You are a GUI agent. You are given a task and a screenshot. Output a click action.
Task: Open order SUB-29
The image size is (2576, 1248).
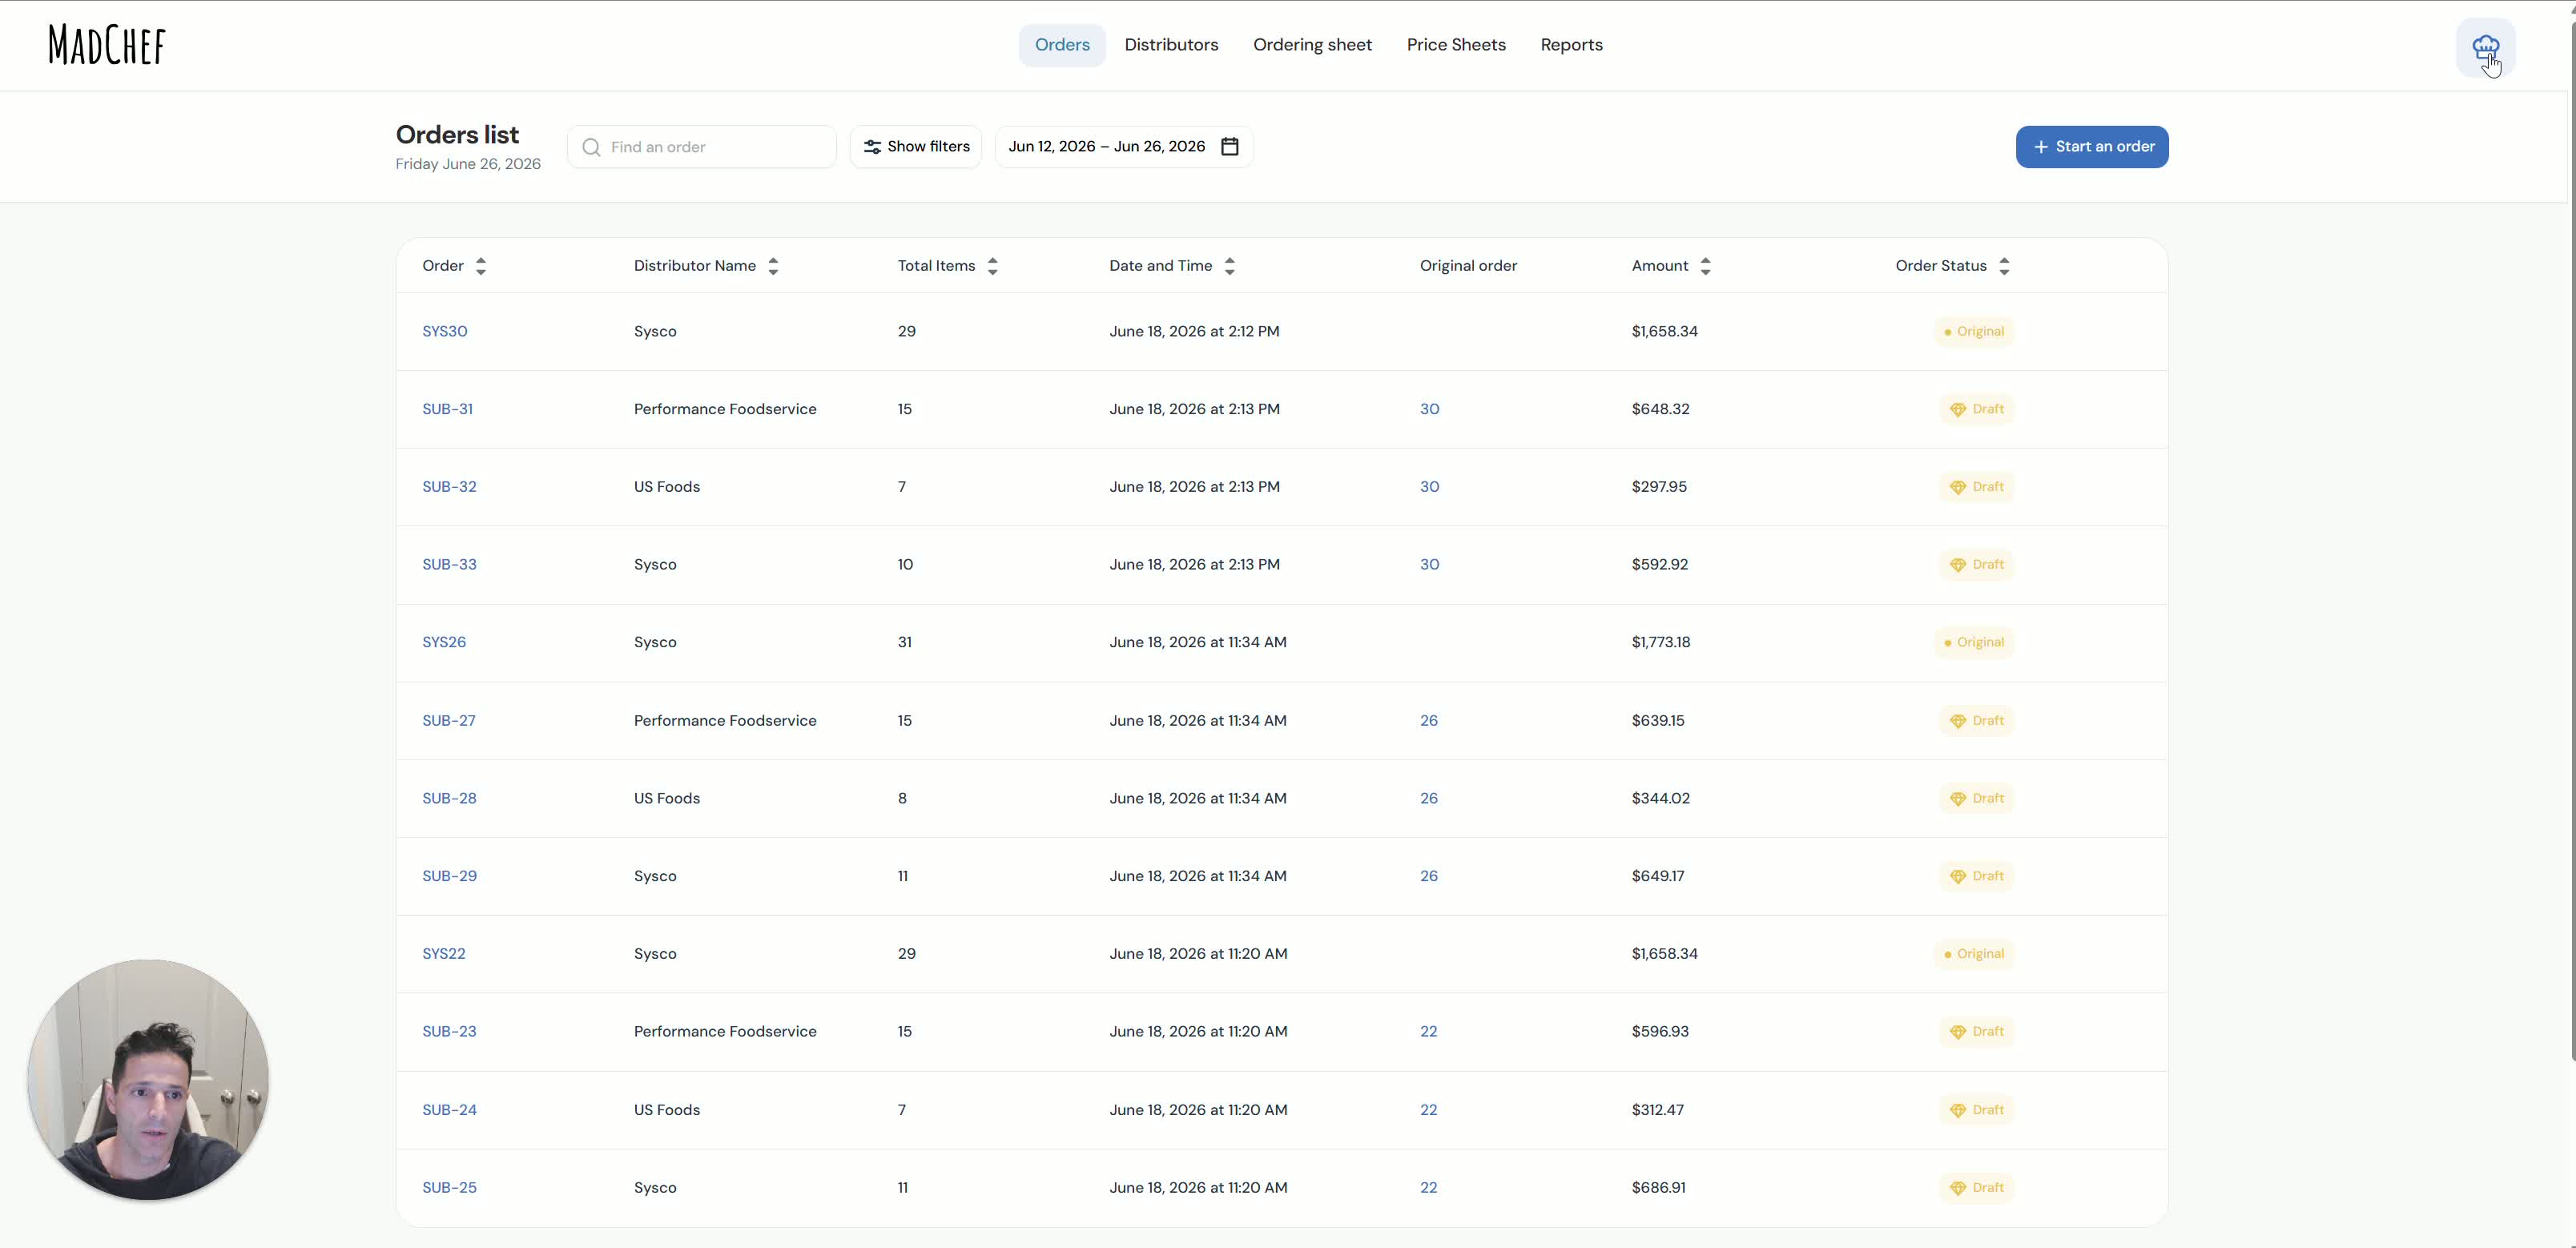point(449,877)
